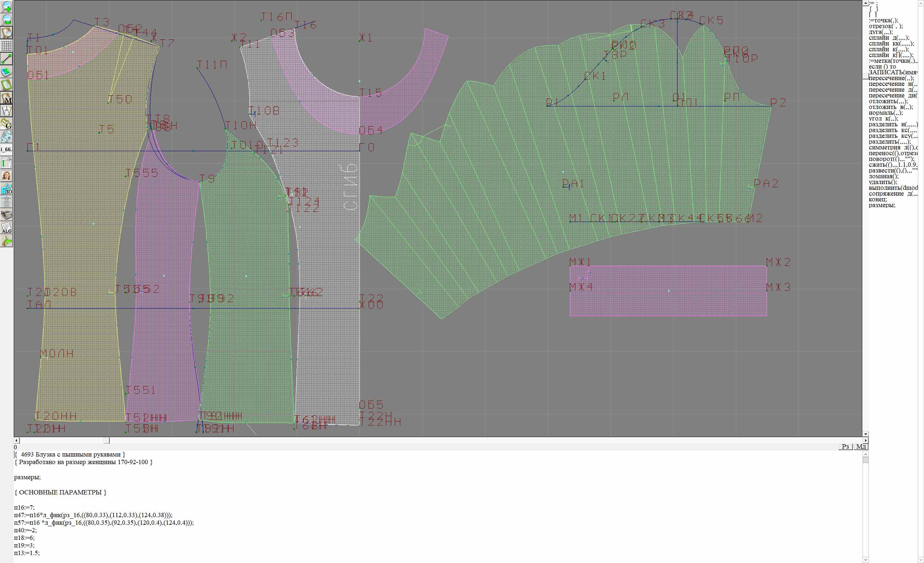Switch to the Рз tab
The width and height of the screenshot is (924, 563).
pyautogui.click(x=845, y=446)
